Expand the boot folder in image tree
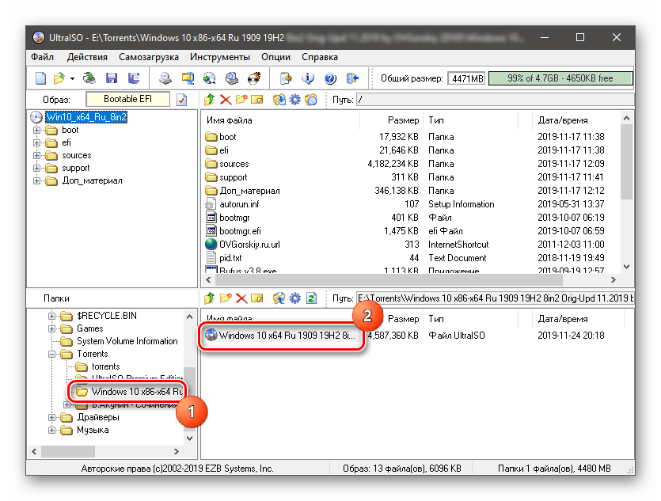 click(x=36, y=131)
